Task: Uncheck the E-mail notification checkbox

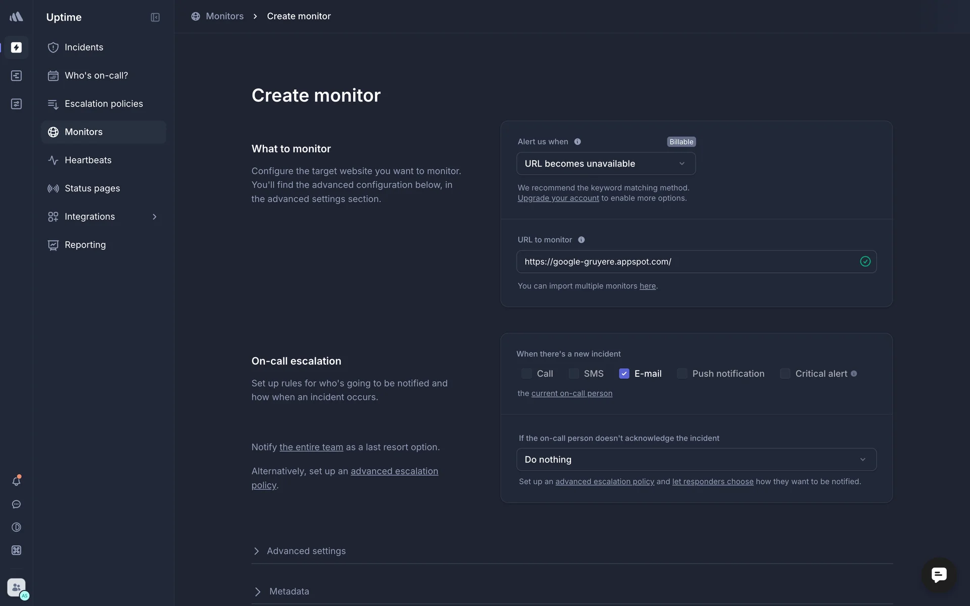Action: (624, 374)
